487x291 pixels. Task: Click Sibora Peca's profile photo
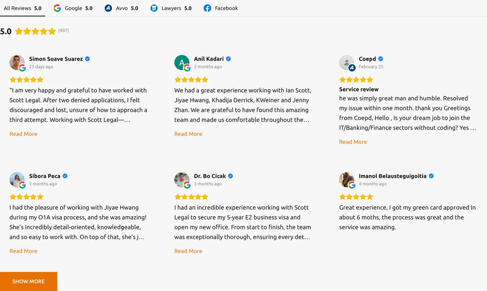(17, 180)
